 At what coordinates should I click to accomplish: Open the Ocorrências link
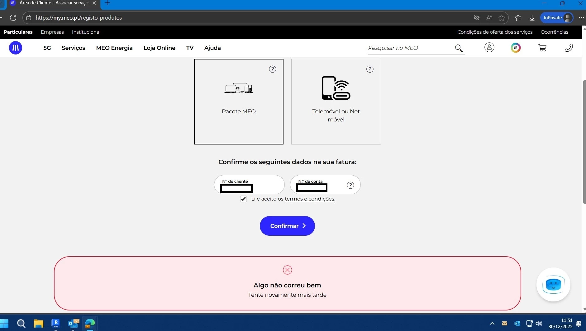[x=555, y=32]
